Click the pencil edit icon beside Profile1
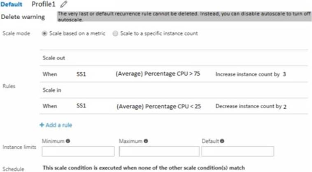 pyautogui.click(x=63, y=5)
